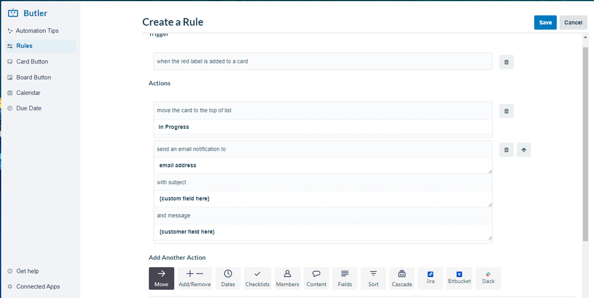Go to Calendar automation section
Screen dimensions: 594x298
[x=28, y=93]
